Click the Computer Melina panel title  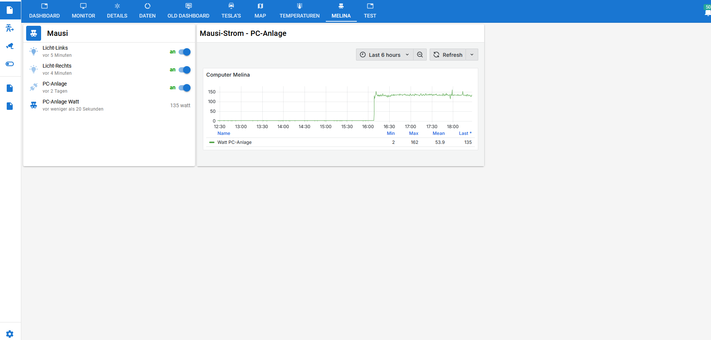pyautogui.click(x=228, y=75)
